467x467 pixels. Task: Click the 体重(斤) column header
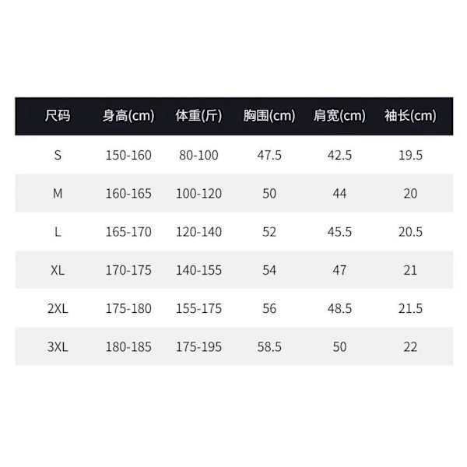[198, 116]
